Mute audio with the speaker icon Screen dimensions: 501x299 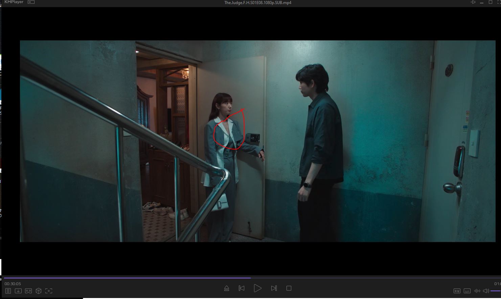[x=486, y=291]
